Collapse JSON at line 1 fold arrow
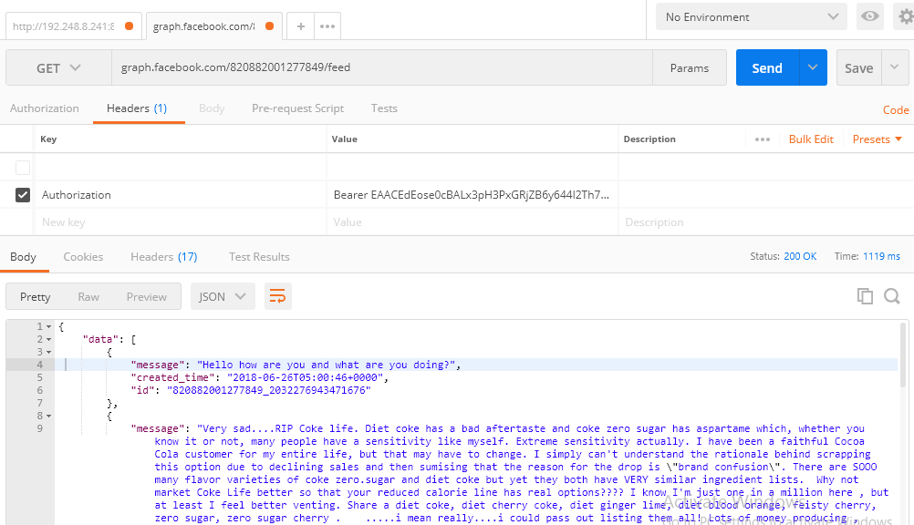 pyautogui.click(x=48, y=327)
